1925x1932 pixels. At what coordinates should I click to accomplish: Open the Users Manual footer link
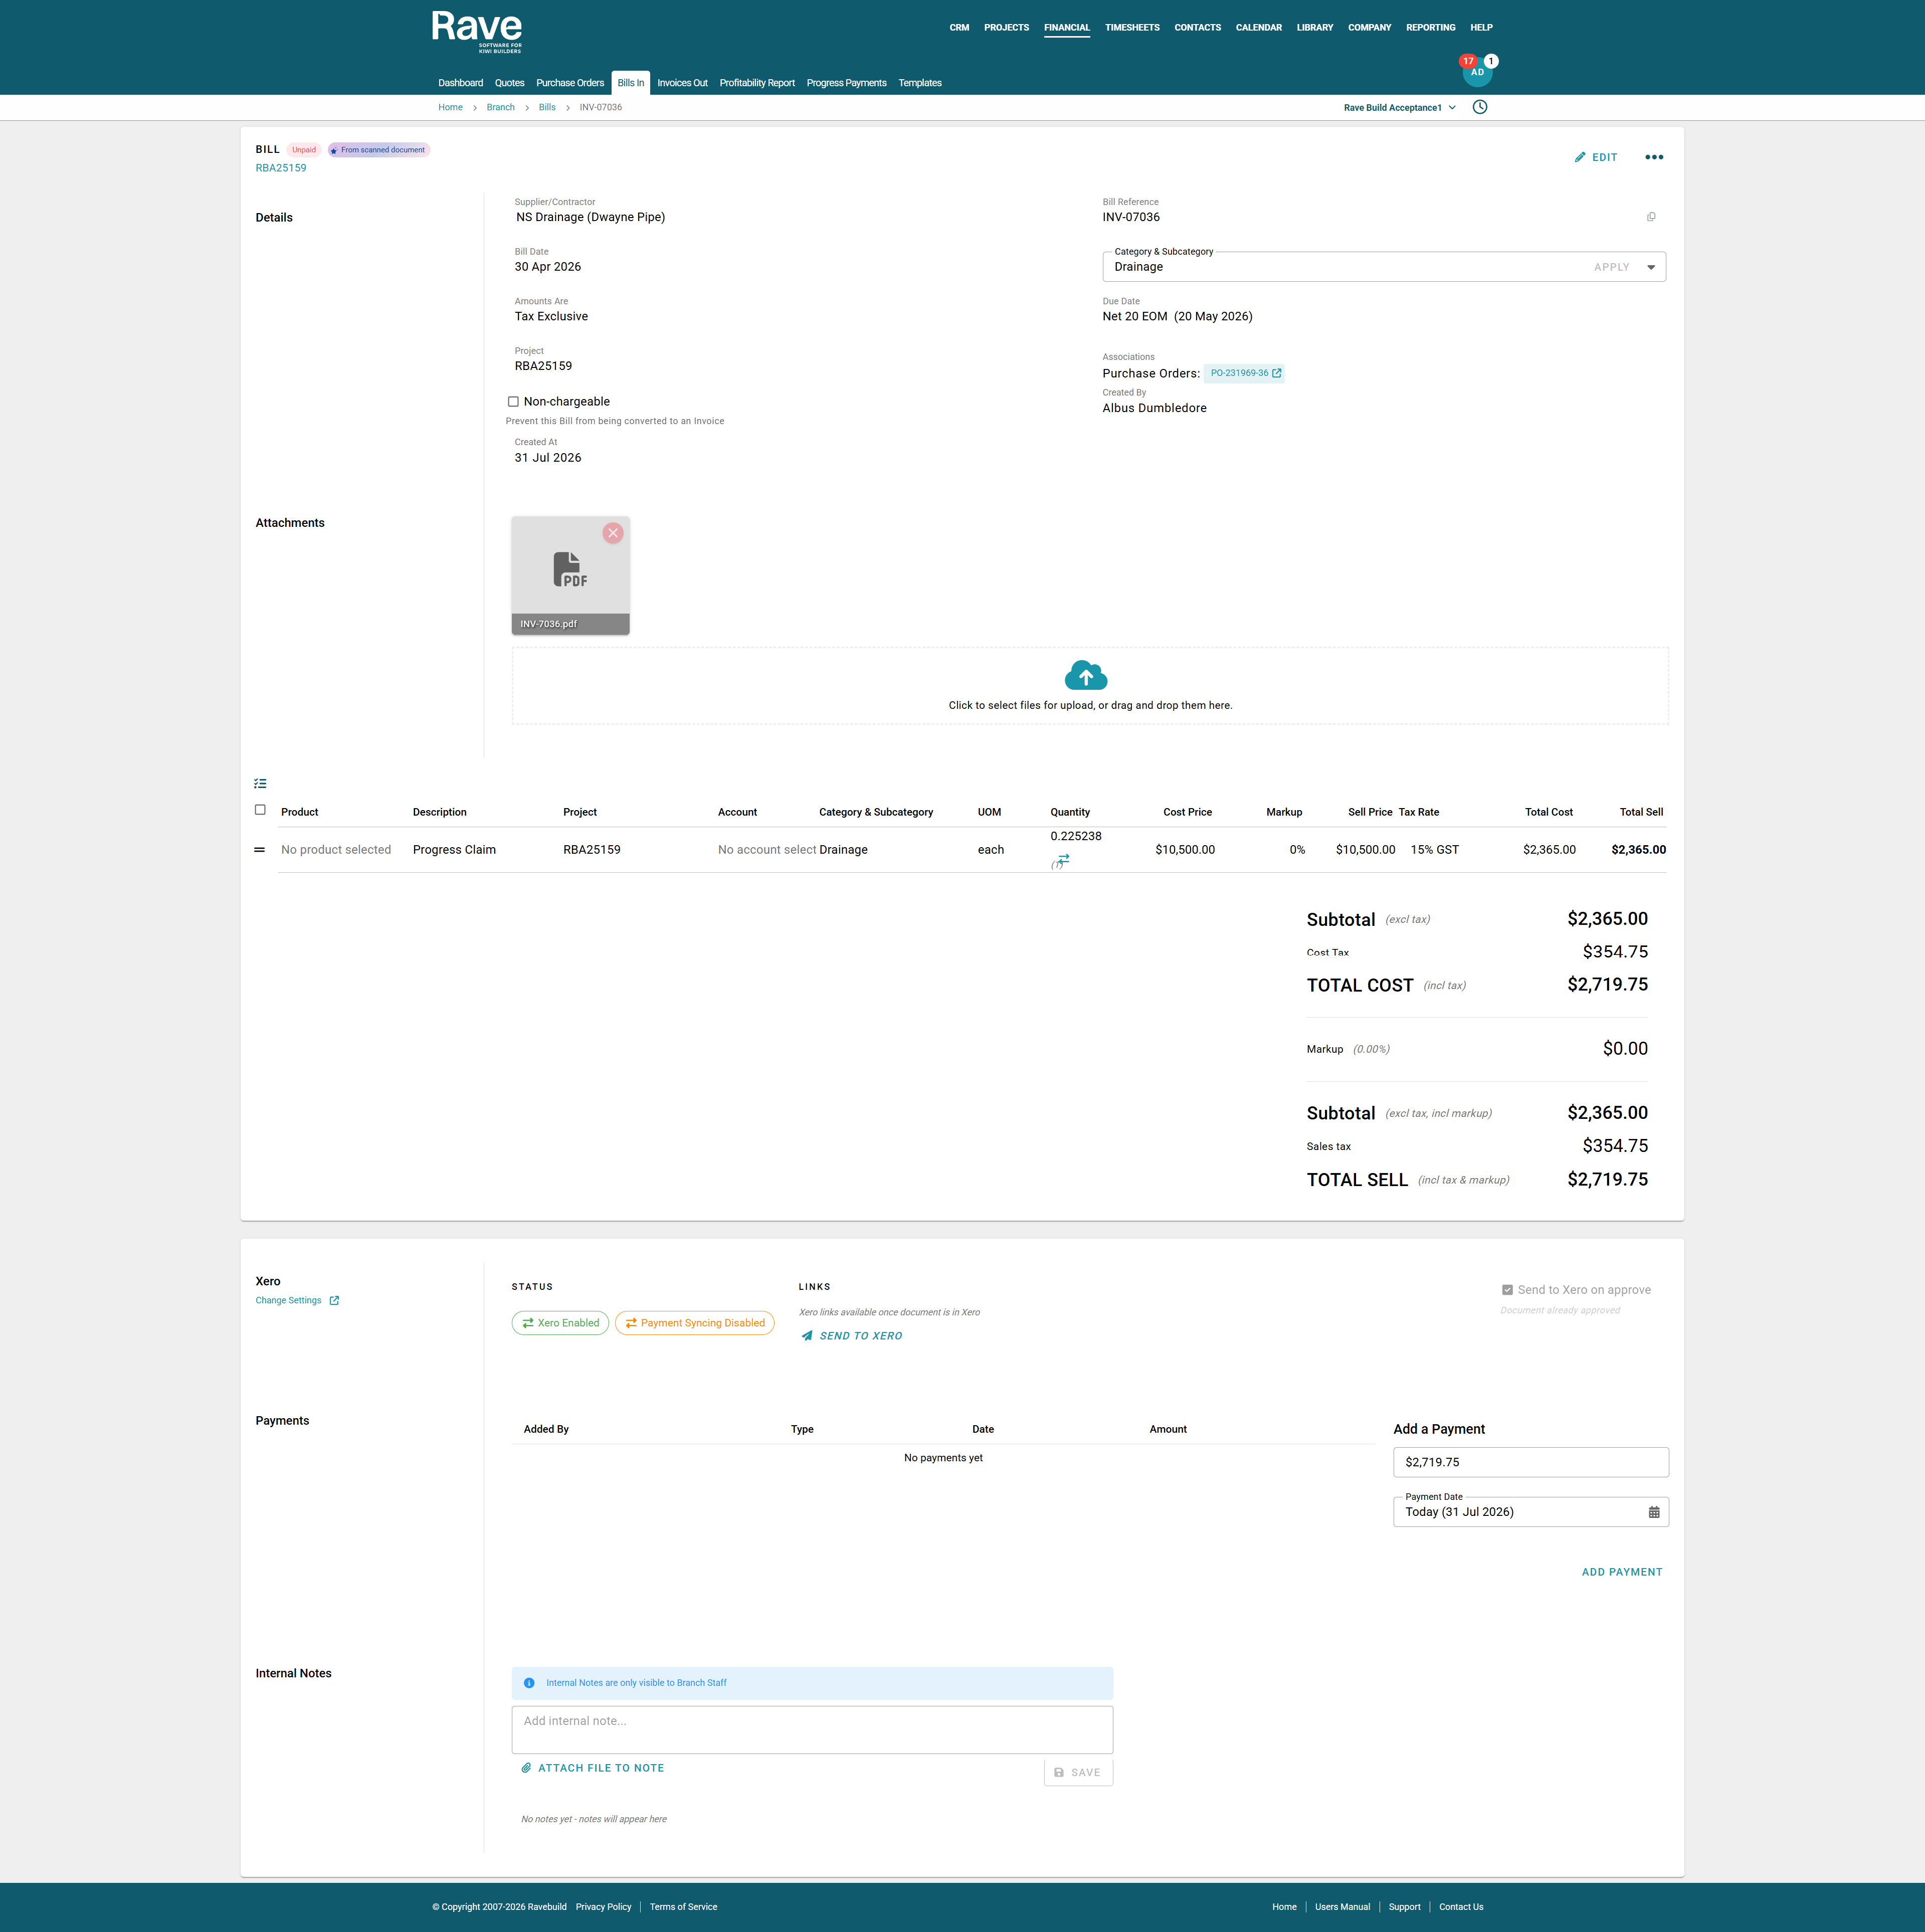[x=1342, y=1907]
